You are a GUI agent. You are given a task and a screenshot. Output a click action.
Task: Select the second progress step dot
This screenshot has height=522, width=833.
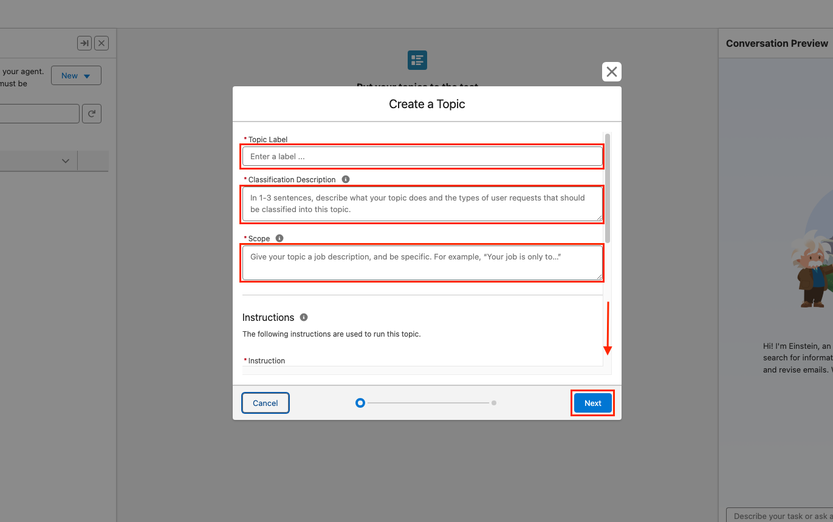(x=494, y=403)
